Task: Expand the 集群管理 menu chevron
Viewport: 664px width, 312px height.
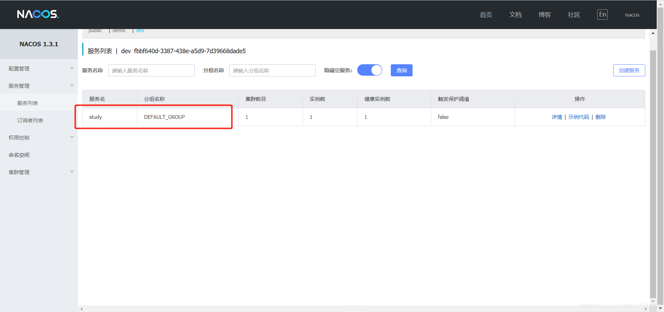Action: click(x=72, y=172)
